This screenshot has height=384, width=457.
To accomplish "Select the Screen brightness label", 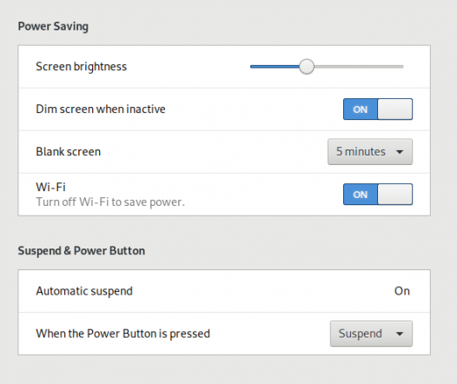I will click(x=82, y=67).
